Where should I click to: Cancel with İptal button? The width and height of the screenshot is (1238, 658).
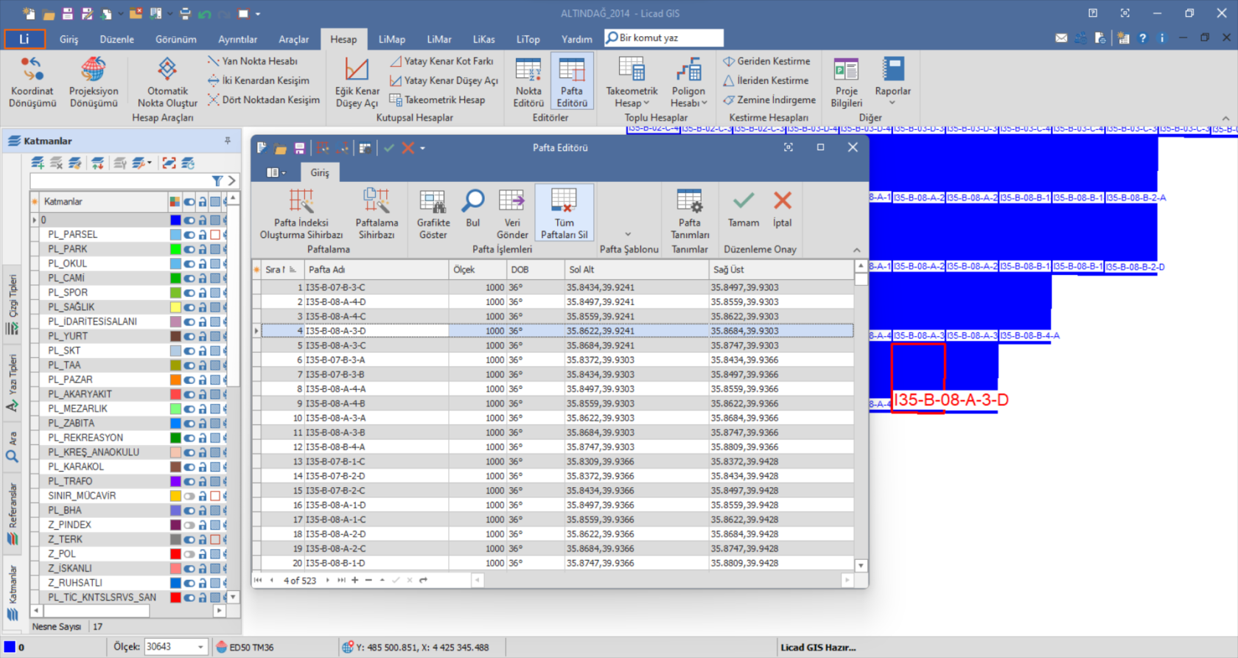(x=783, y=208)
